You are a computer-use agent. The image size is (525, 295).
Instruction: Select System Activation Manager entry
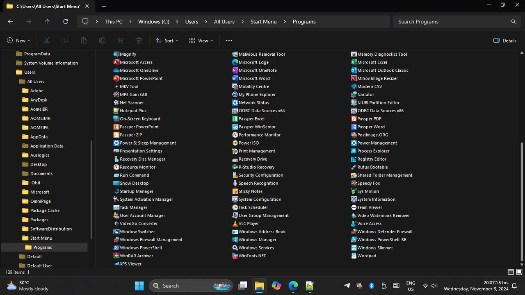click(x=143, y=200)
